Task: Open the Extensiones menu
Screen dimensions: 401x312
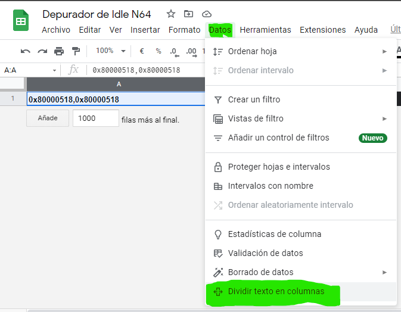Action: 323,30
